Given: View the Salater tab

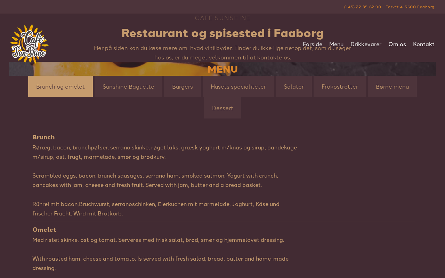Looking at the screenshot, I should pyautogui.click(x=294, y=87).
